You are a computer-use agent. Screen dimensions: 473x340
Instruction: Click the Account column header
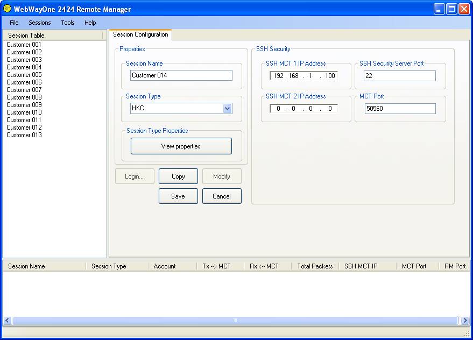pos(165,266)
